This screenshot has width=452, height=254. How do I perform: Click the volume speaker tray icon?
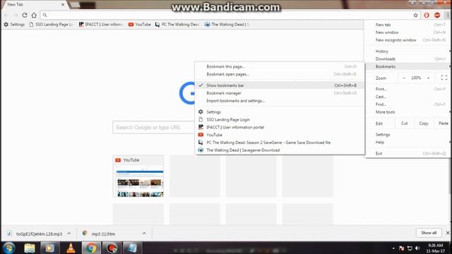pyautogui.click(x=417, y=248)
